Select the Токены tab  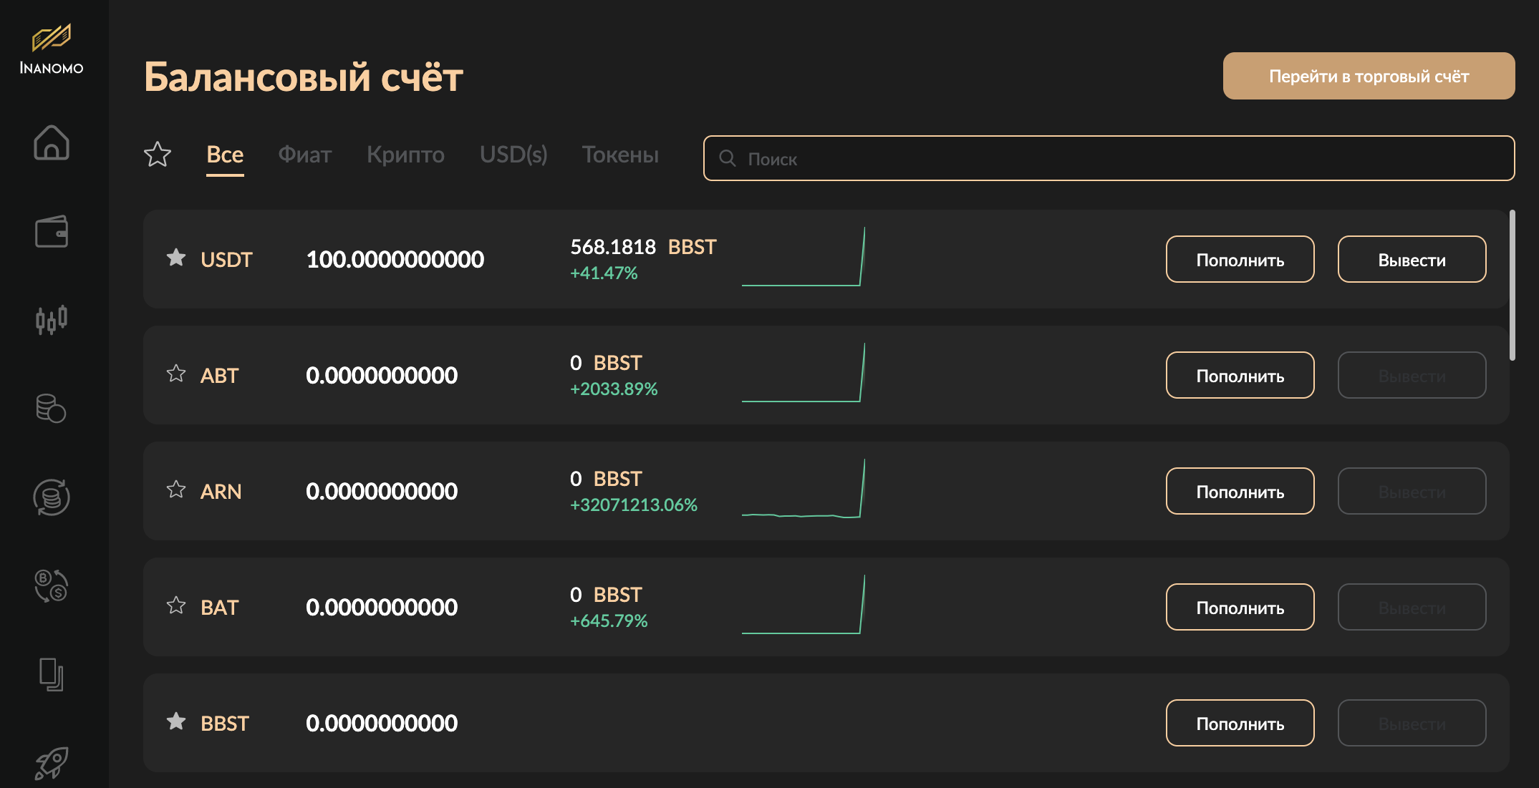coord(620,155)
